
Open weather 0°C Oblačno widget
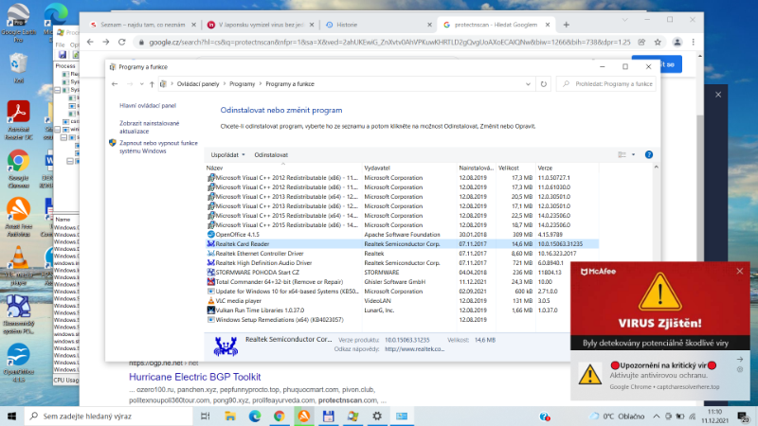618,416
